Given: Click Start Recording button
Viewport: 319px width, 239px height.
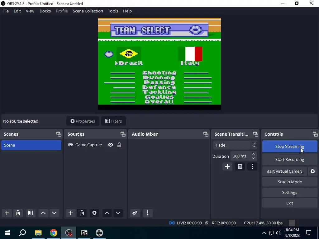Looking at the screenshot, I should (x=290, y=159).
